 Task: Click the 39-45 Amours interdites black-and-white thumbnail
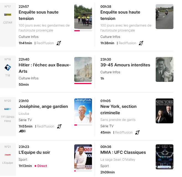pos(165,69)
